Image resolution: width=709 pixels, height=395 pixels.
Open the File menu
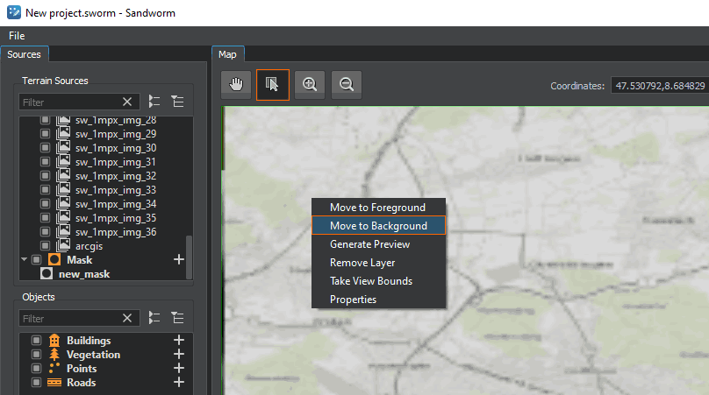tap(17, 36)
